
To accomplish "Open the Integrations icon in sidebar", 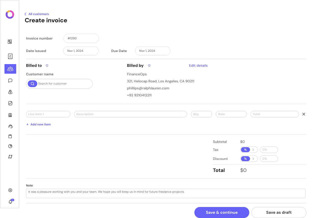I will pyautogui.click(x=10, y=156).
